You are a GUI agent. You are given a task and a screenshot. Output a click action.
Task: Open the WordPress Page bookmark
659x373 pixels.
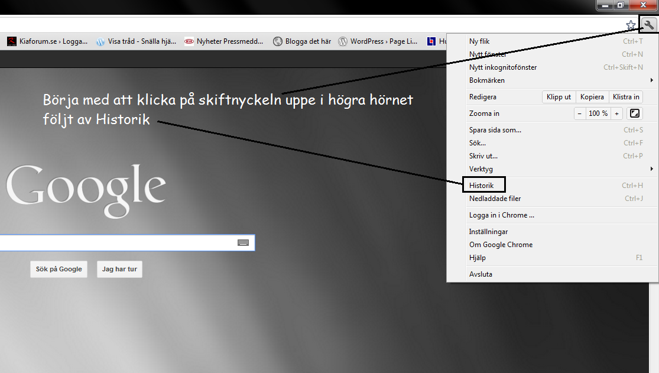click(378, 41)
